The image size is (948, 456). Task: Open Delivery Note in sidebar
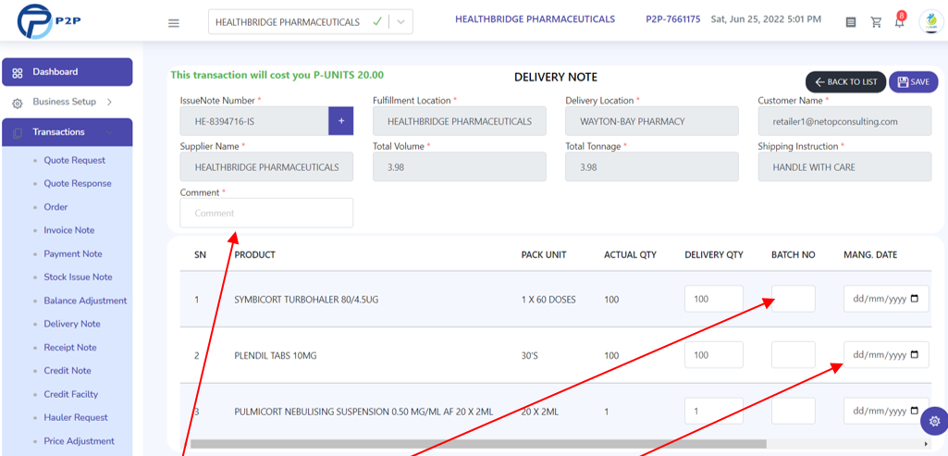coord(72,324)
